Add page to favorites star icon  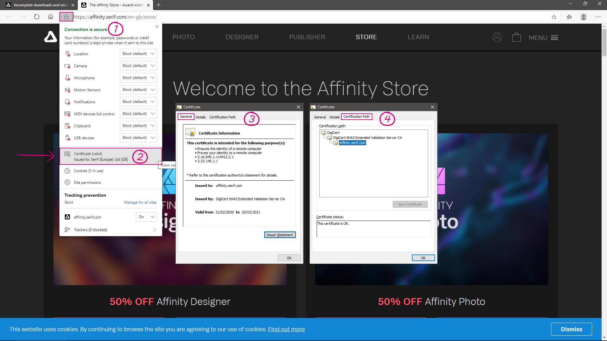(554, 17)
